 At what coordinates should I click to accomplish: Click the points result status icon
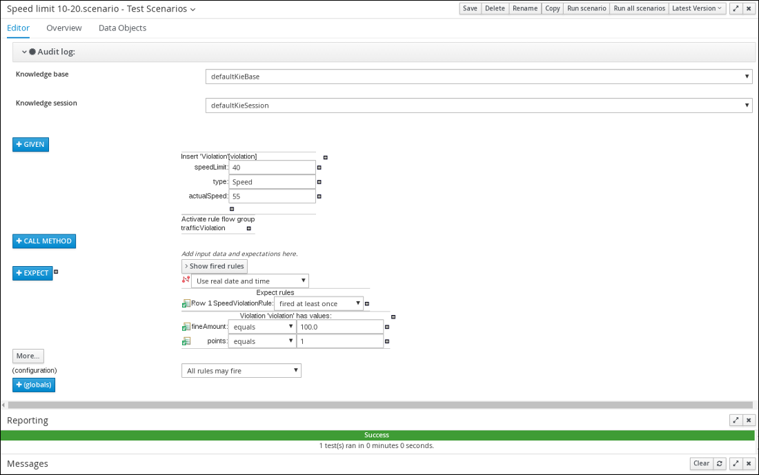click(x=186, y=341)
